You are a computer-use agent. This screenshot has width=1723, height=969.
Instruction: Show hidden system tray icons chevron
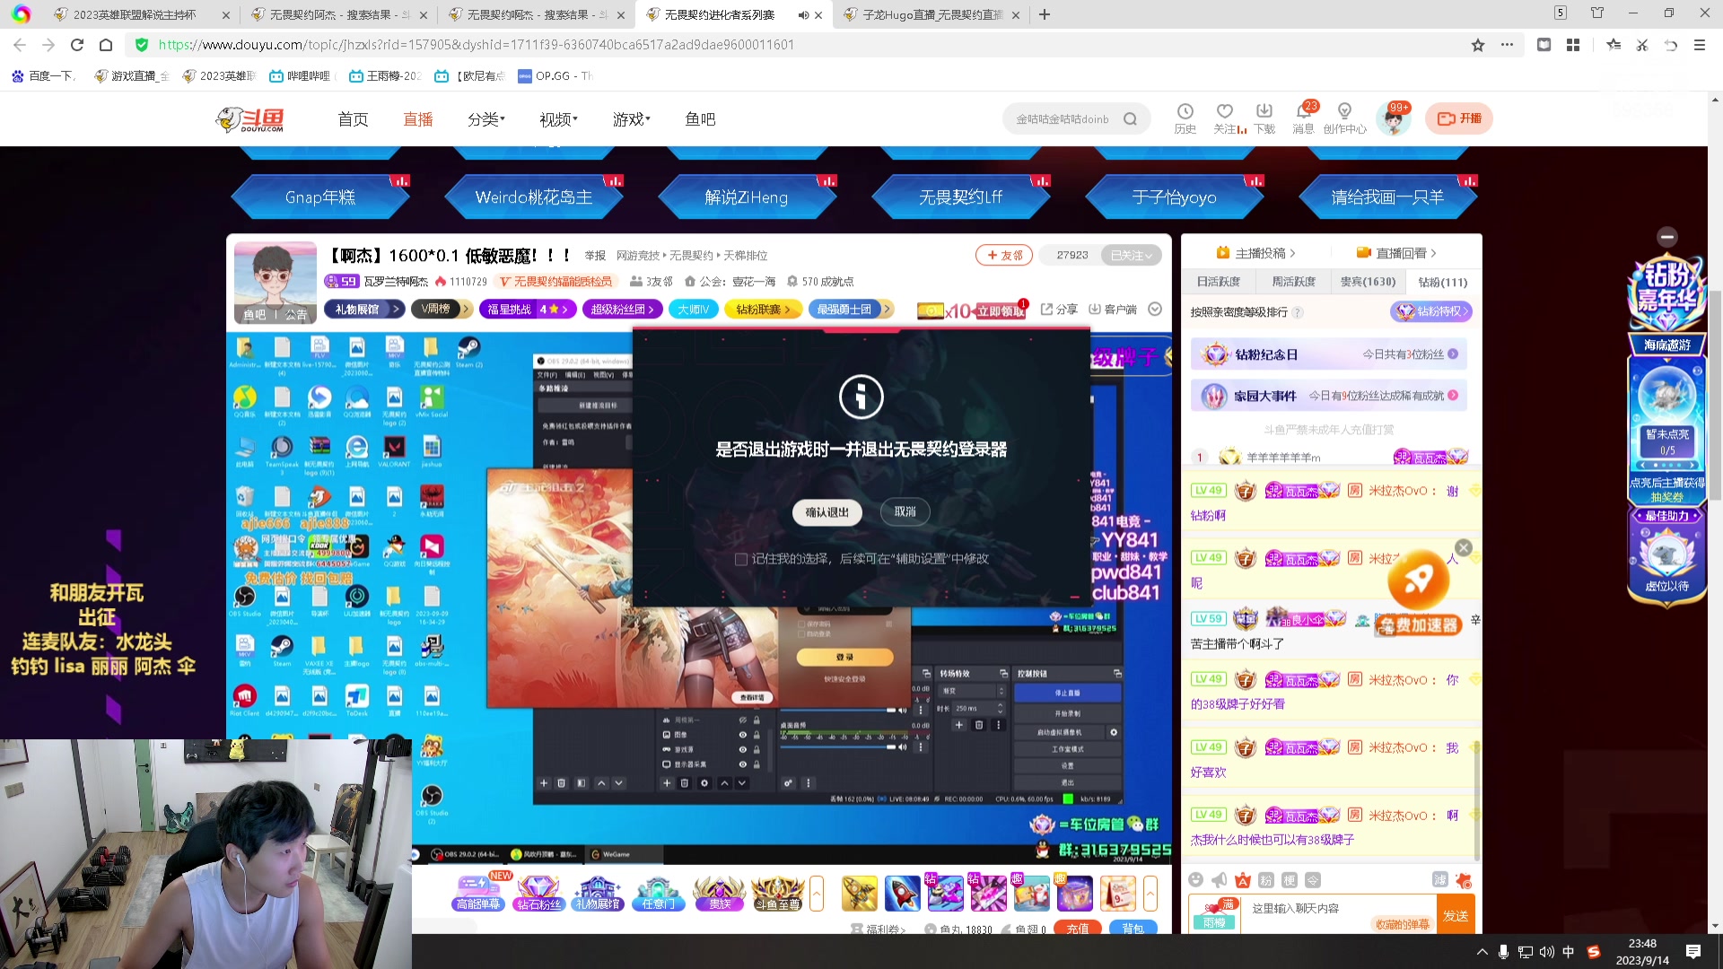[1482, 952]
